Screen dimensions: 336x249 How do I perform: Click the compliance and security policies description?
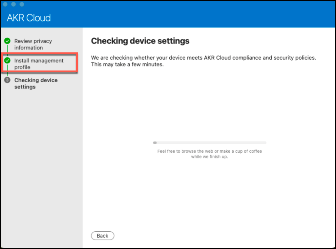203,58
